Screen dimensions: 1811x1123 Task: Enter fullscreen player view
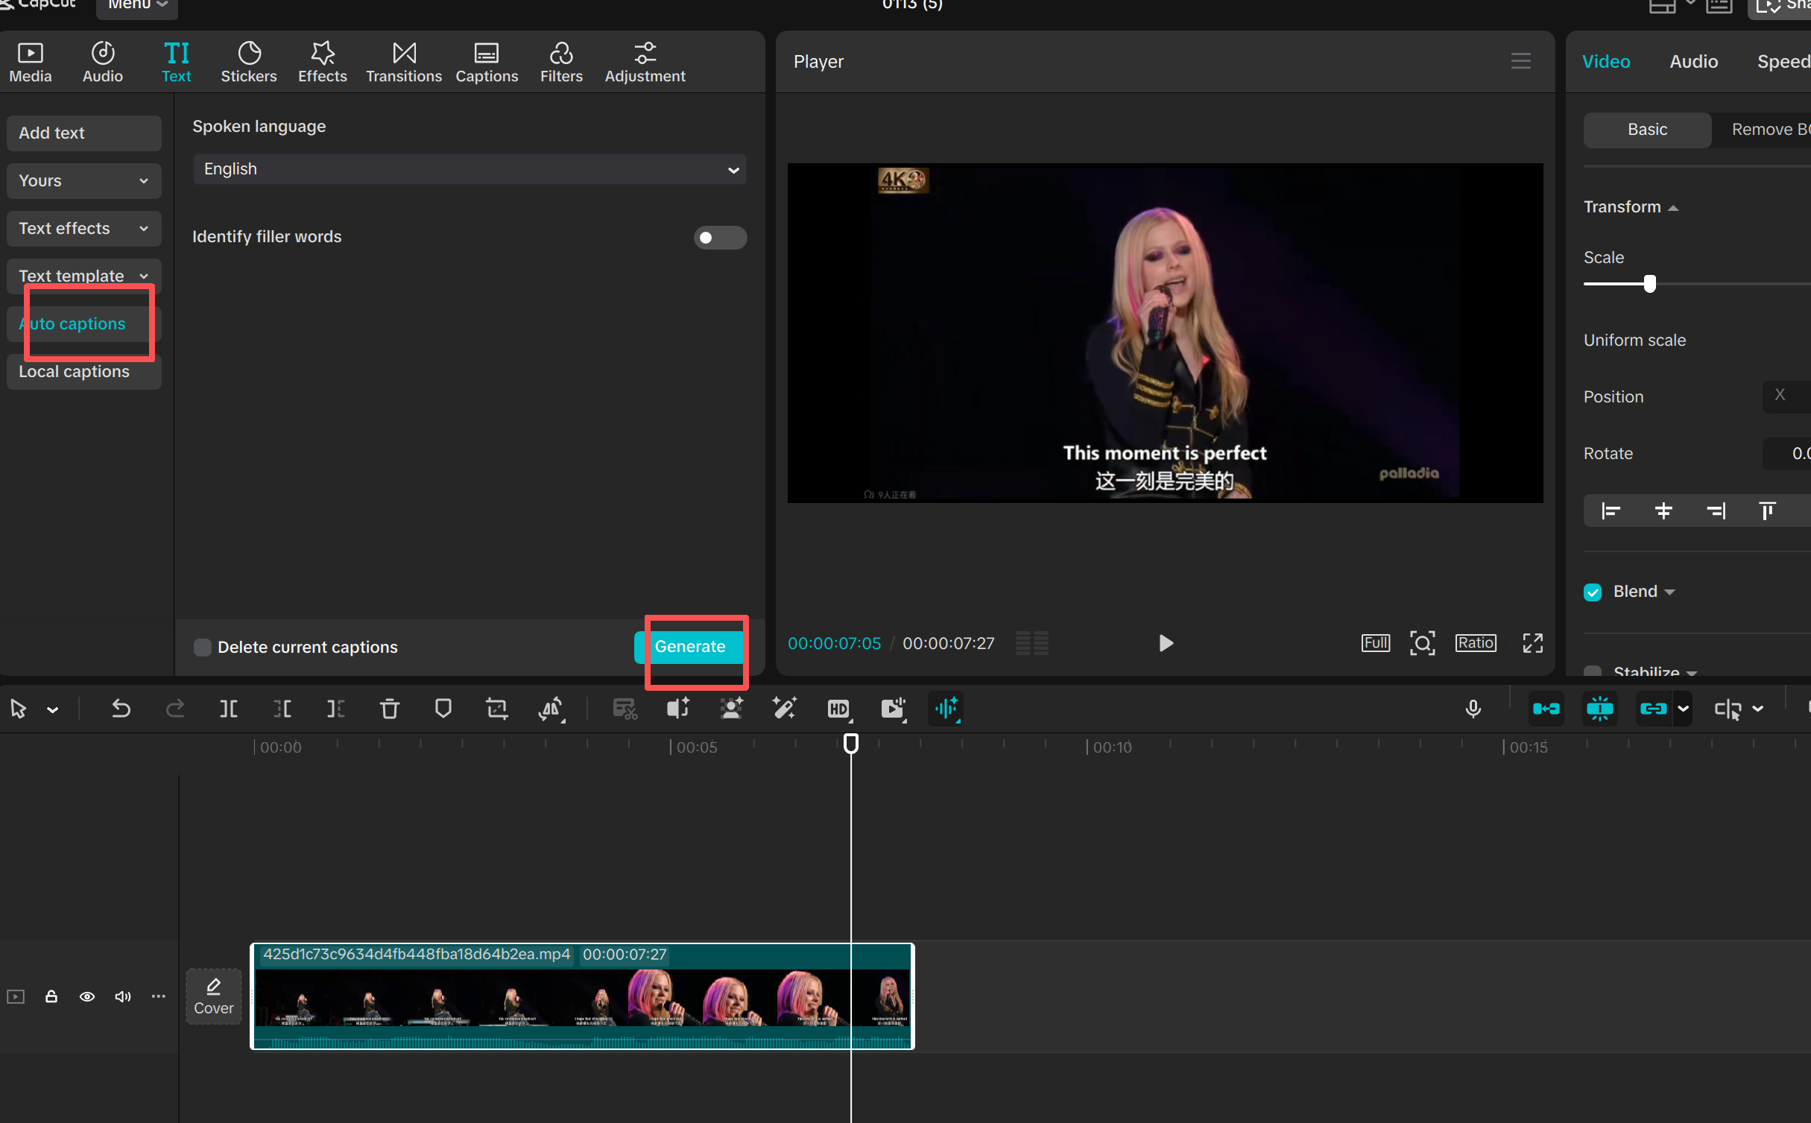pyautogui.click(x=1532, y=643)
